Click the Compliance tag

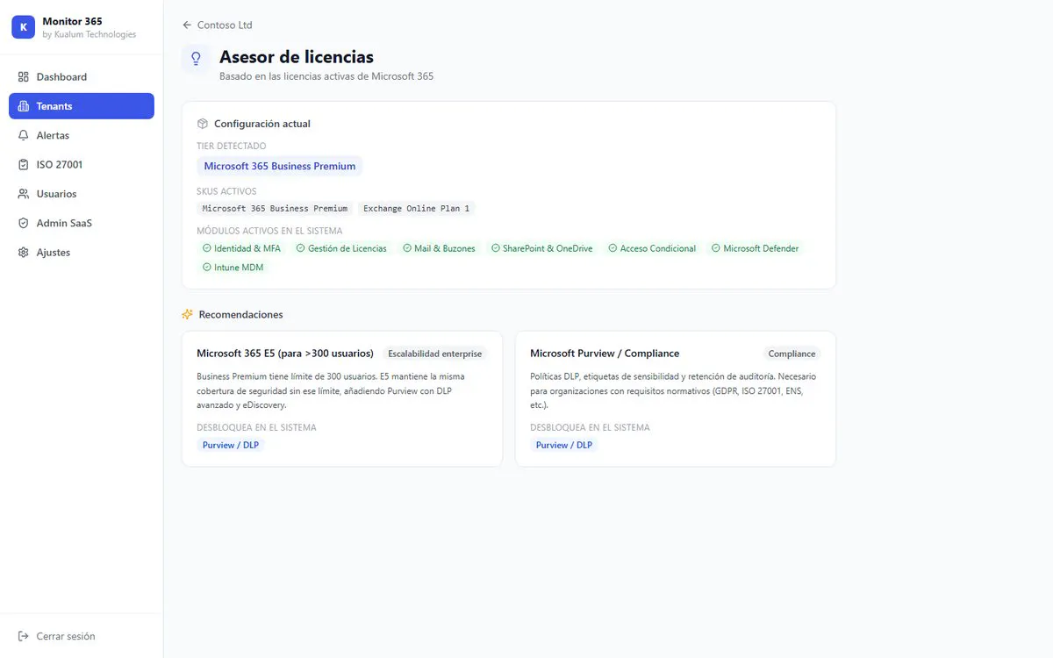tap(792, 354)
